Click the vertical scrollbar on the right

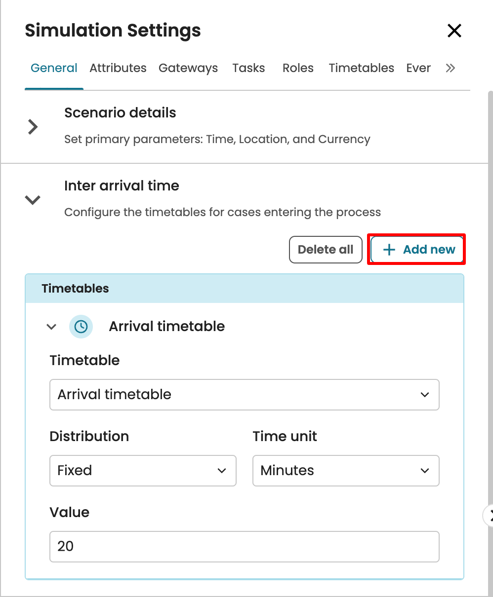click(490, 296)
